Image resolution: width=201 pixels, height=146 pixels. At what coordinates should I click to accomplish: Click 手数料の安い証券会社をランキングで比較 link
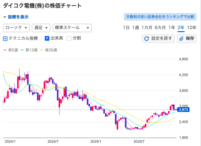[x=160, y=17]
